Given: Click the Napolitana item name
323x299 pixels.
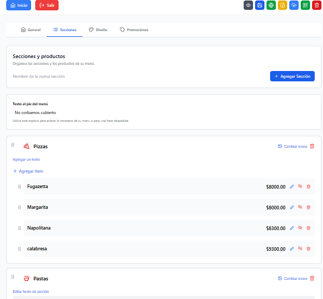Looking at the screenshot, I should (x=39, y=228).
